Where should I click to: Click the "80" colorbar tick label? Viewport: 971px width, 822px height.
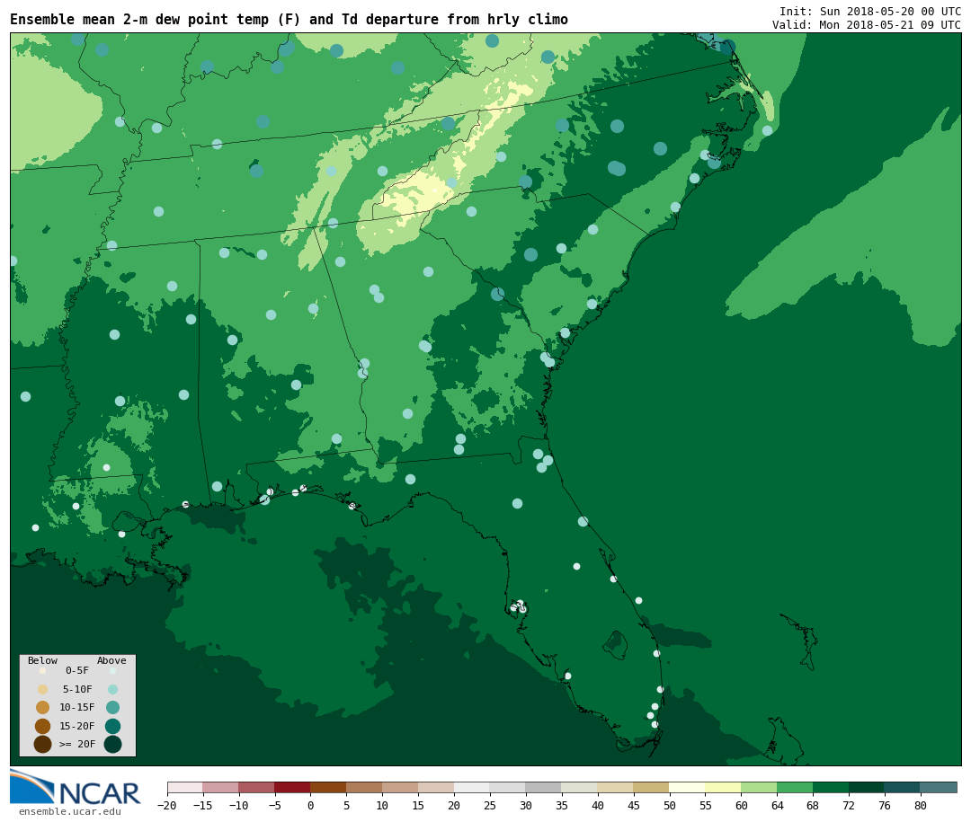coord(921,805)
